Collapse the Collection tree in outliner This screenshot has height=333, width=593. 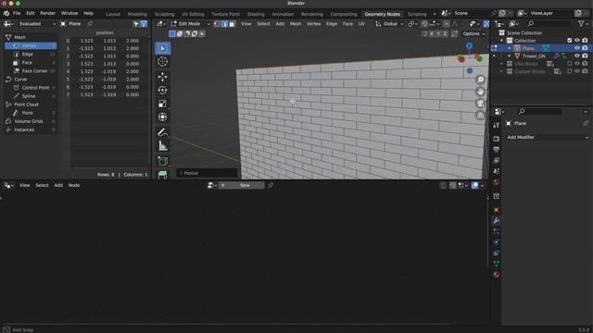click(x=502, y=41)
